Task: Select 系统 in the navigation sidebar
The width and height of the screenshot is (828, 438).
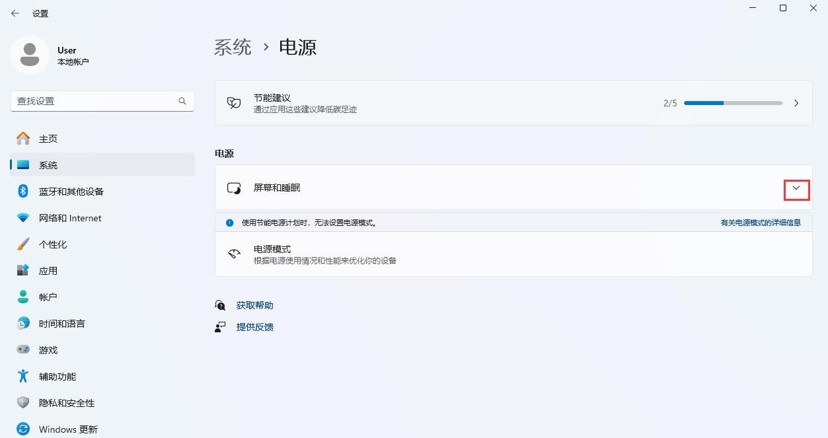Action: 48,164
